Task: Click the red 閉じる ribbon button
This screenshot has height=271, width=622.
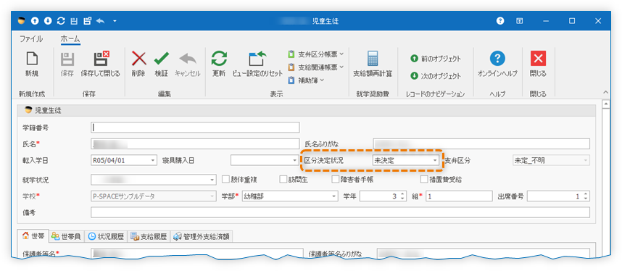Action: (x=538, y=64)
